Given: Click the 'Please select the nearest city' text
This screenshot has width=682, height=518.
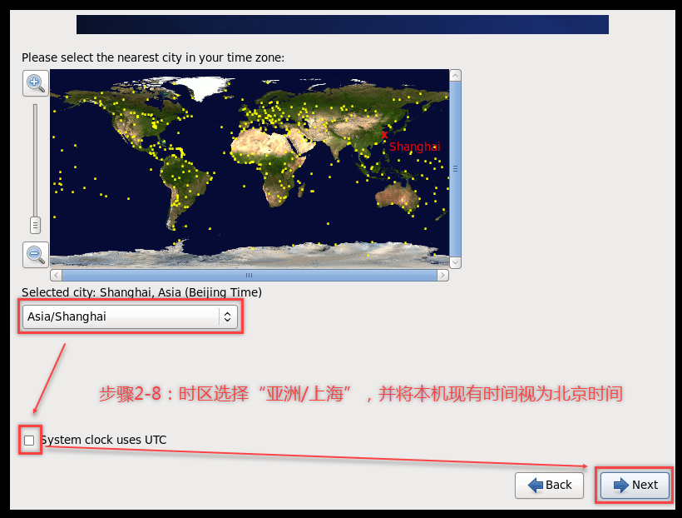Looking at the screenshot, I should [x=153, y=57].
